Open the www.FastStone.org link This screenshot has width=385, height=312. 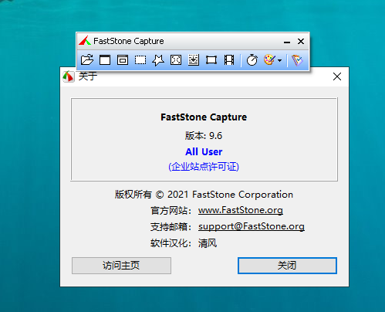click(x=241, y=210)
